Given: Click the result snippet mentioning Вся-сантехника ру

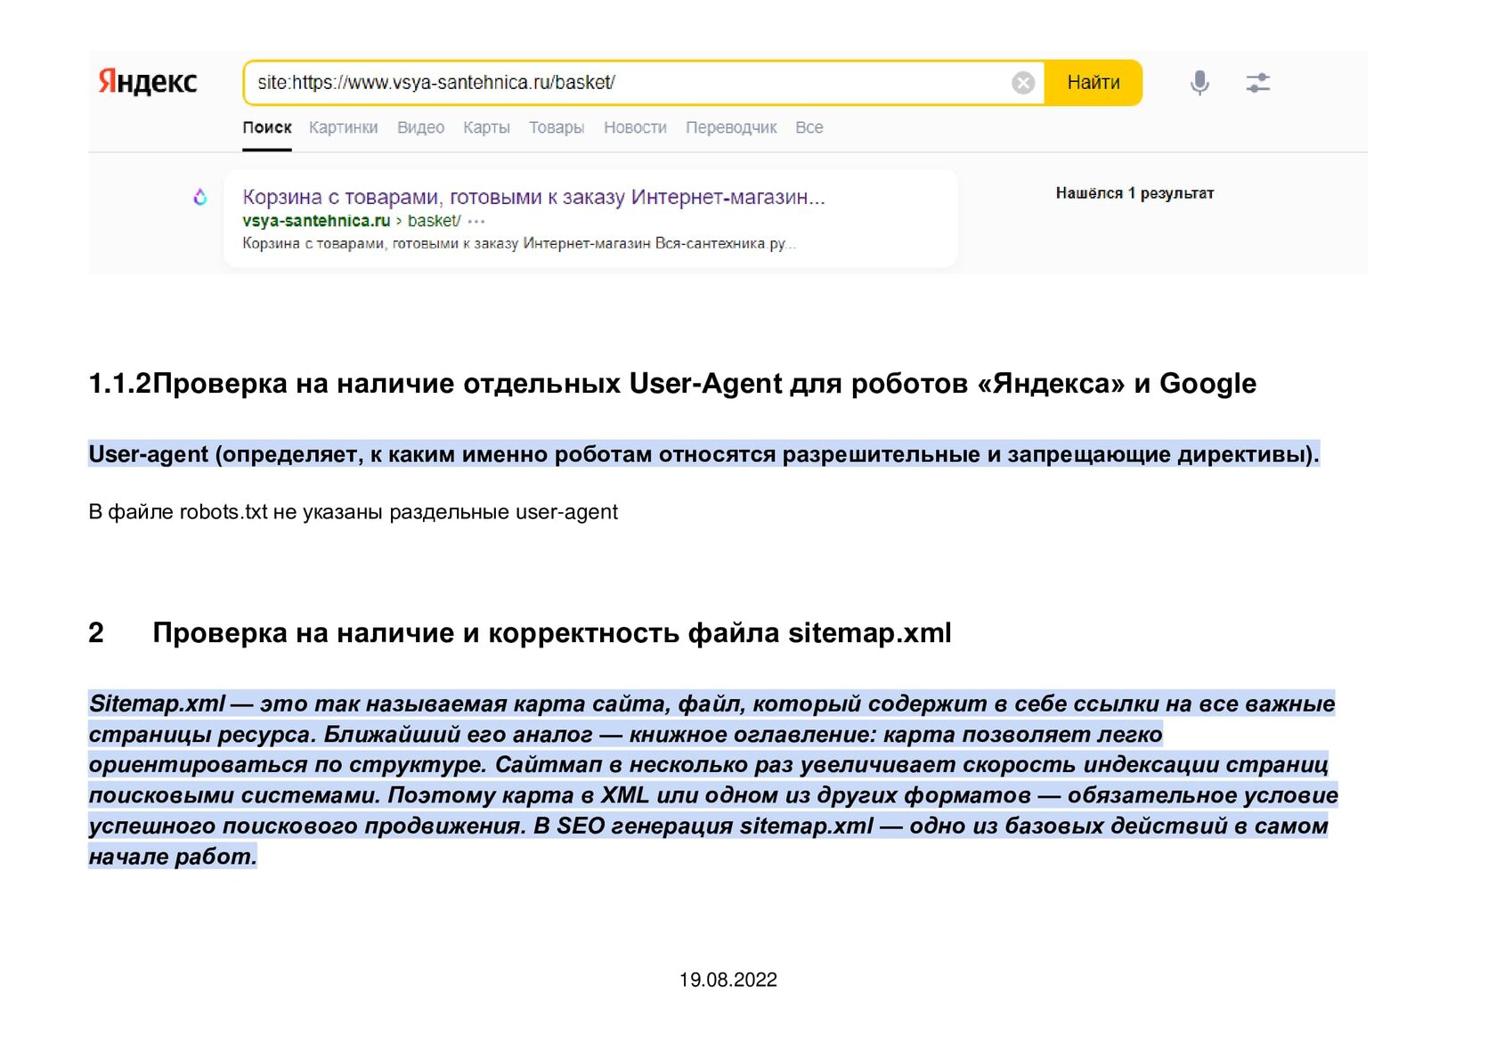Looking at the screenshot, I should click(518, 243).
